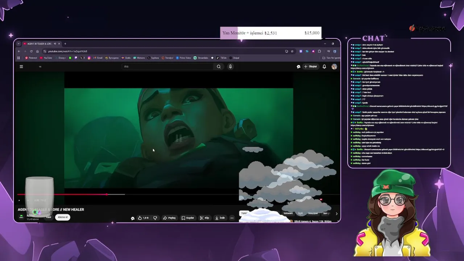Open the YouTube account avatar menu
Viewport: 464px width, 261px height.
334,67
